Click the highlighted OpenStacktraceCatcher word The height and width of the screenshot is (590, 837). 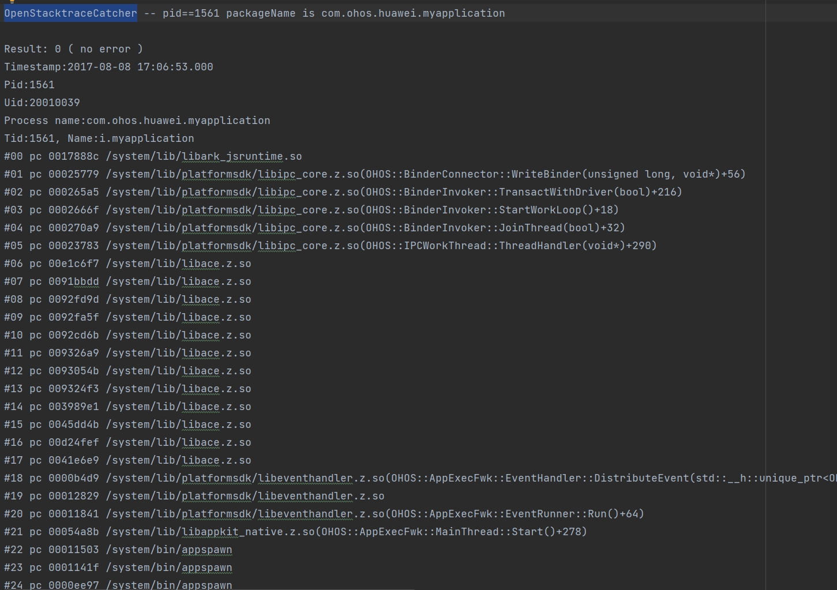click(x=70, y=13)
